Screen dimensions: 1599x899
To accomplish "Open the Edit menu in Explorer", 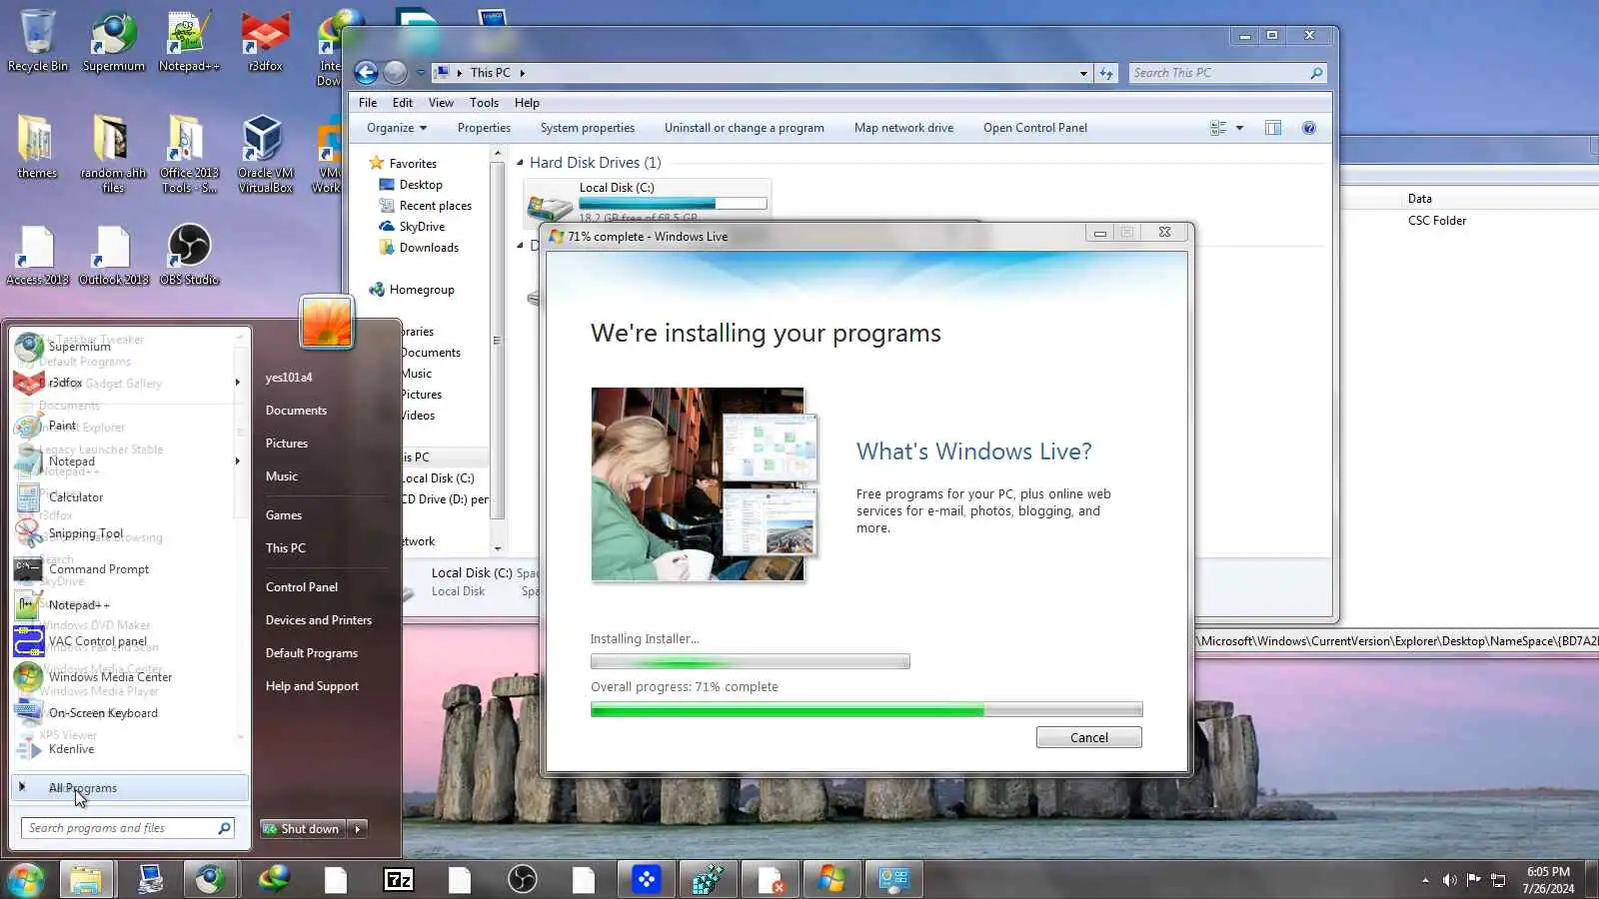I will coord(403,103).
